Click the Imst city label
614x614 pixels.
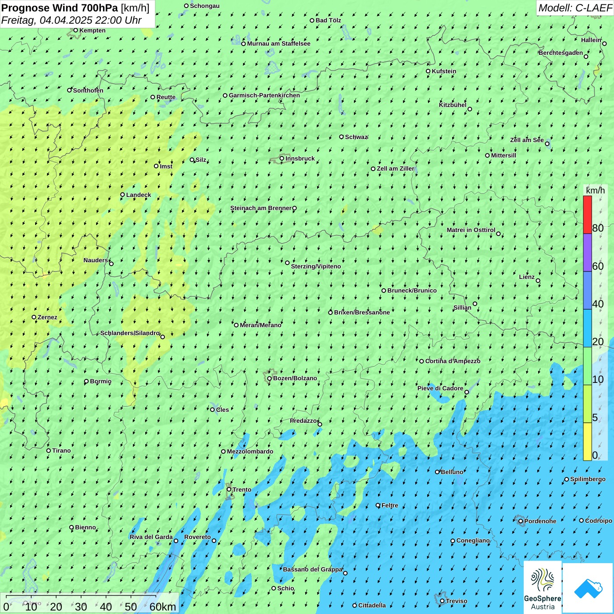tap(166, 166)
